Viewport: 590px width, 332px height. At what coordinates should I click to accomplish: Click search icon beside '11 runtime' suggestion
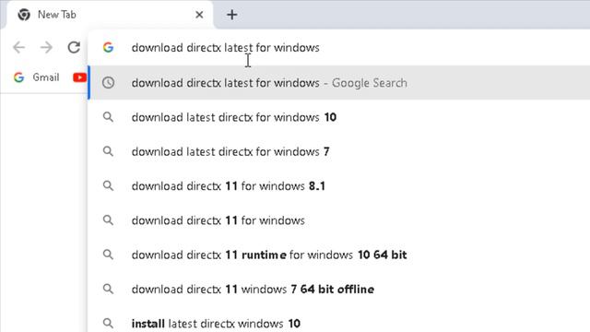click(109, 255)
